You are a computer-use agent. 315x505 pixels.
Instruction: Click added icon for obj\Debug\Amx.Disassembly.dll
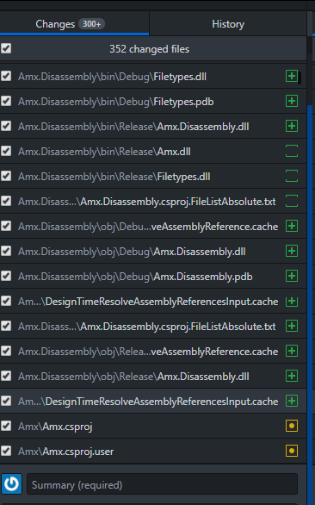coord(292,251)
